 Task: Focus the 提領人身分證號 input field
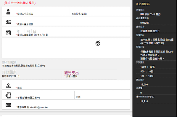point(72,21)
